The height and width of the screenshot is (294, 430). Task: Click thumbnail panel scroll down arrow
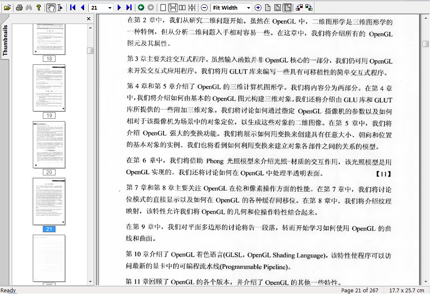90,282
